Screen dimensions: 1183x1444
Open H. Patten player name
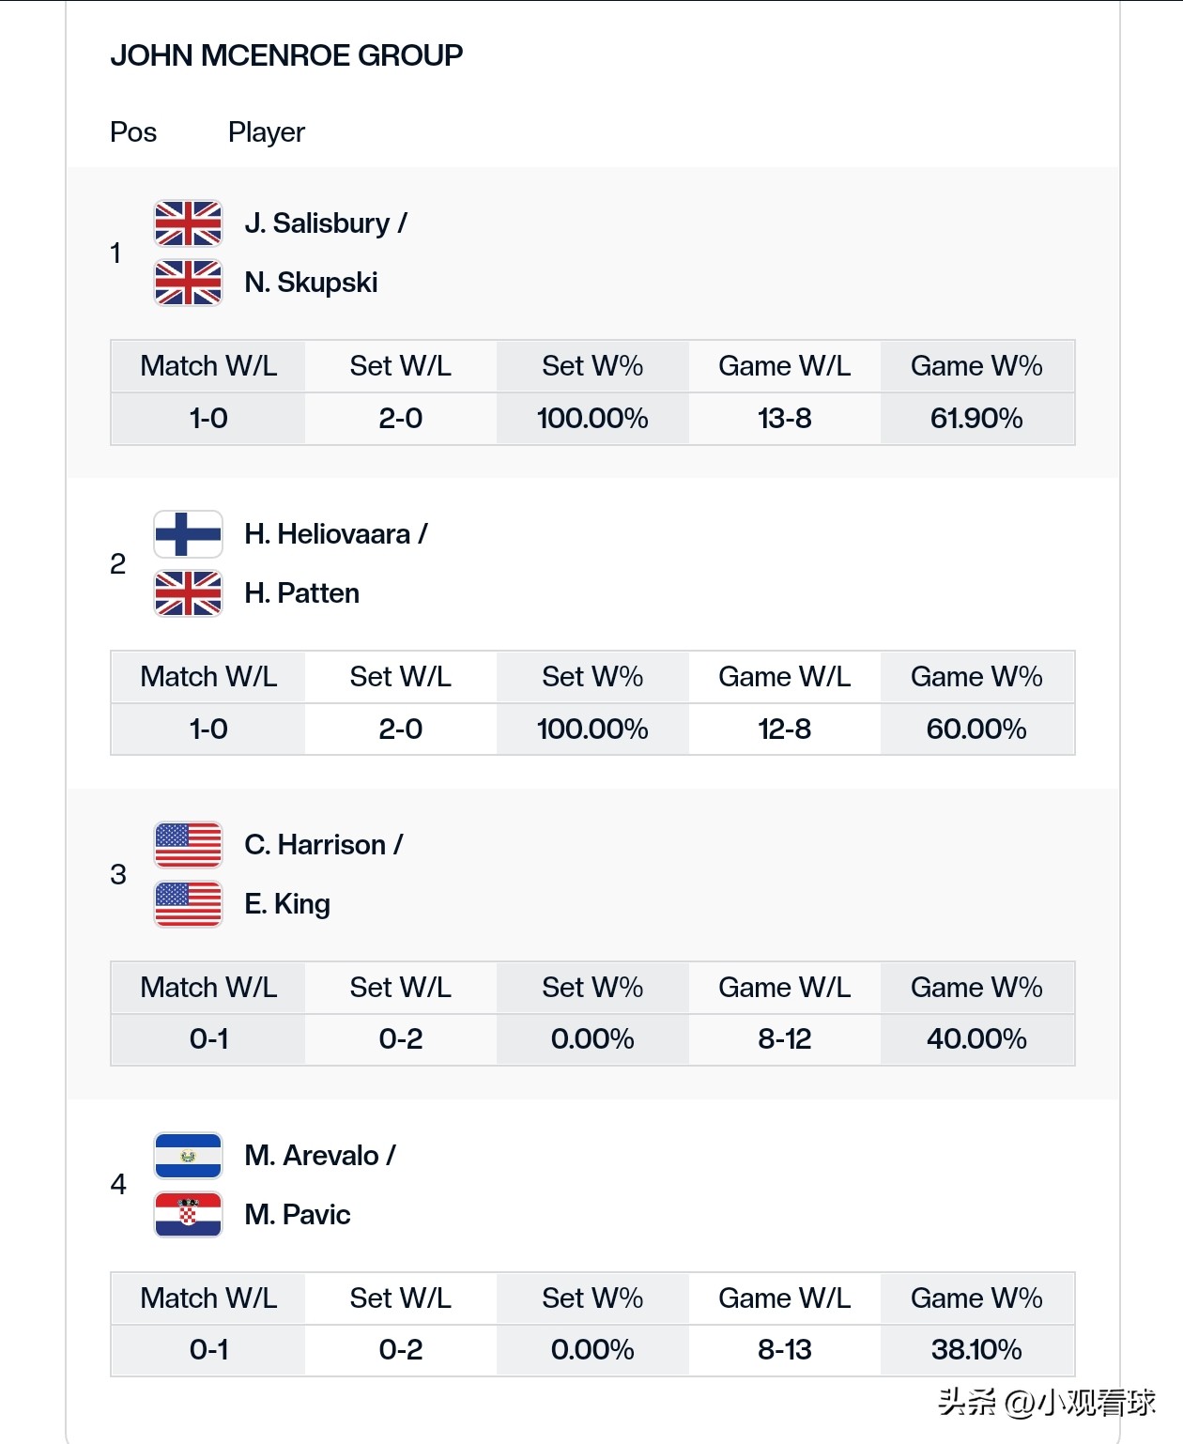(301, 593)
